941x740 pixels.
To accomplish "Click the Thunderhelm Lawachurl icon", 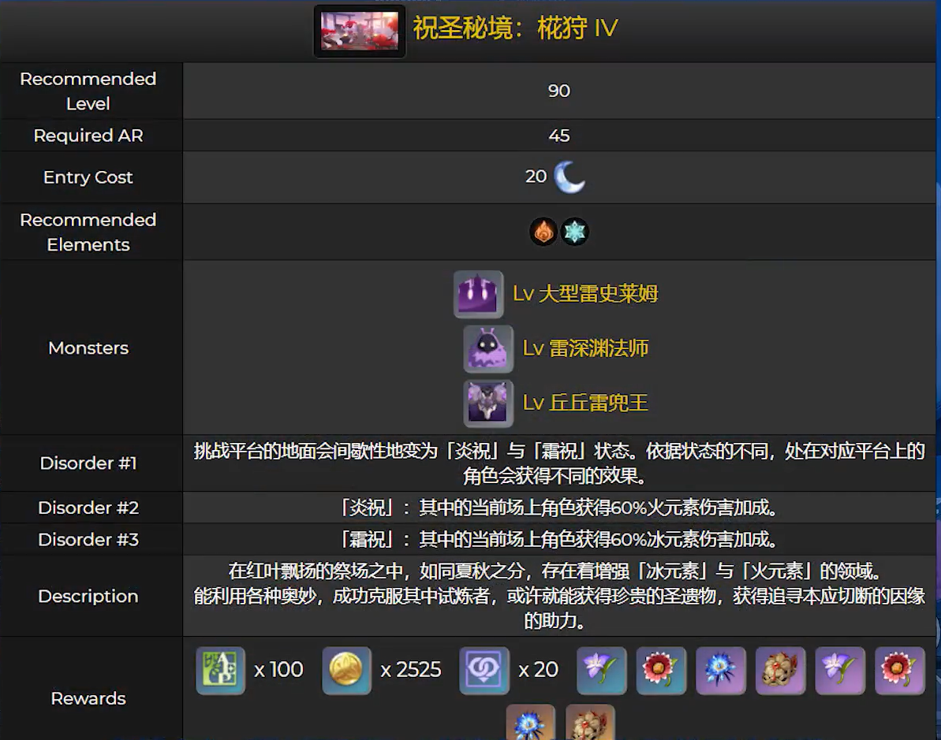I will (x=488, y=403).
